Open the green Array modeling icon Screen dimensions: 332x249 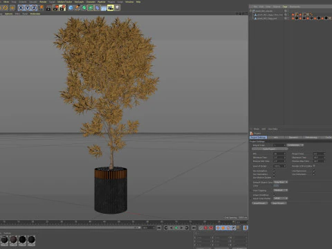[91, 8]
